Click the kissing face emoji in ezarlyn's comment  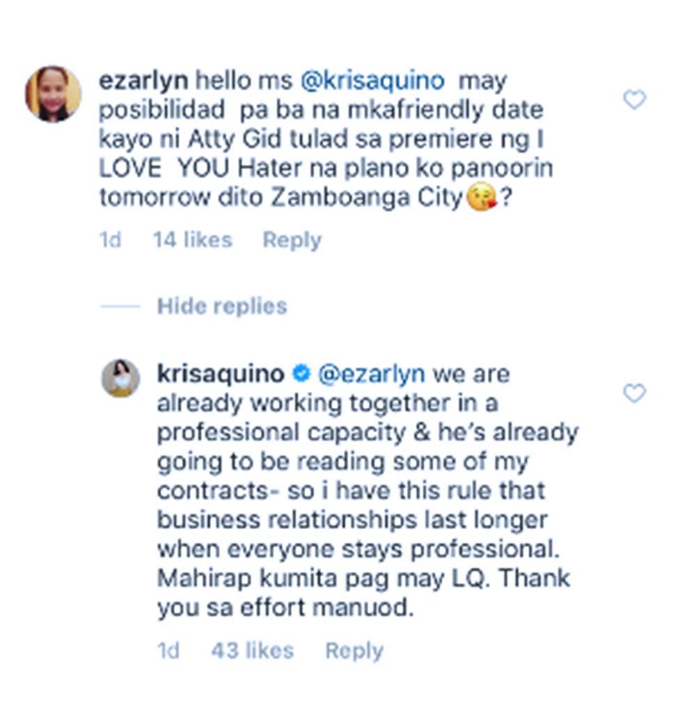point(482,197)
